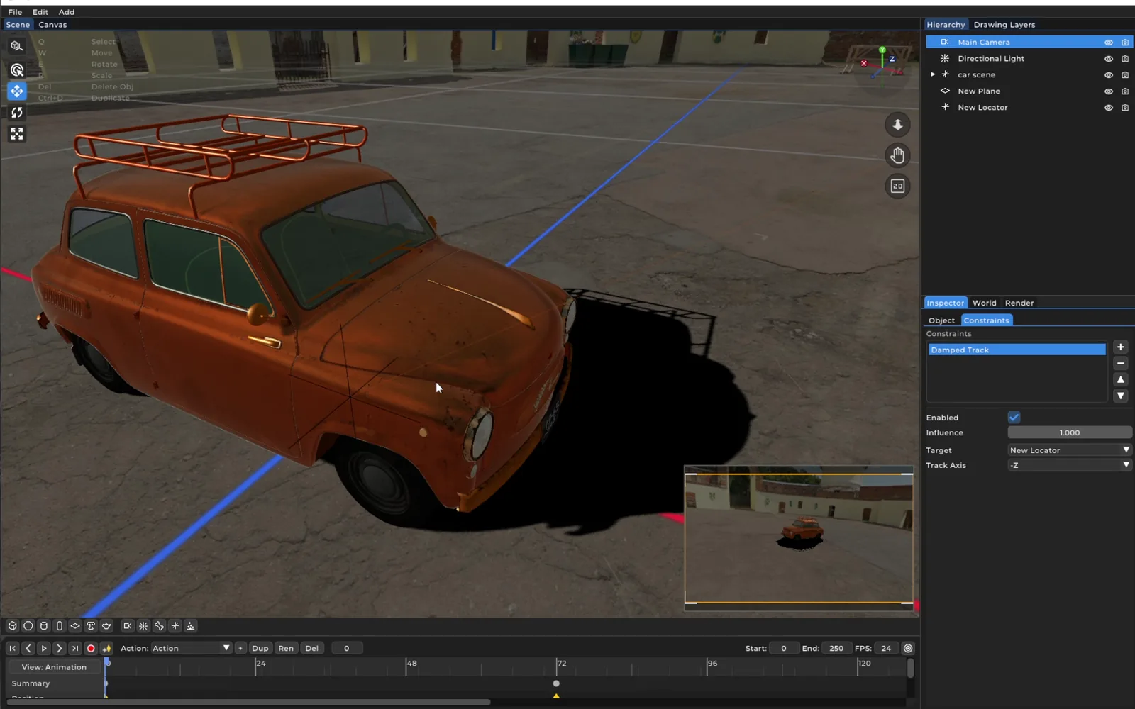Expand the car scene hierarchy node
This screenshot has width=1135, height=709.
933,74
